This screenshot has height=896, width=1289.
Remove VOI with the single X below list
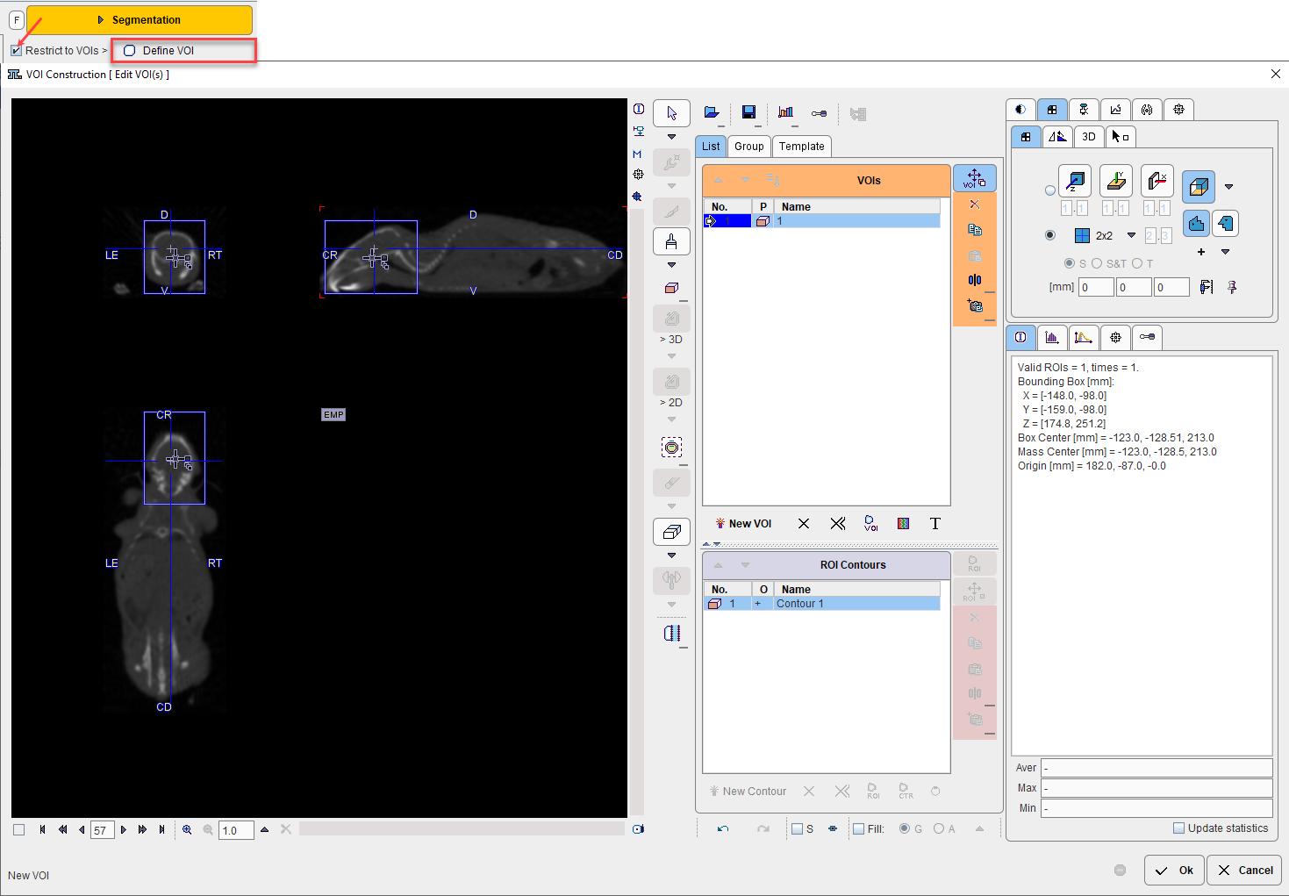click(804, 524)
